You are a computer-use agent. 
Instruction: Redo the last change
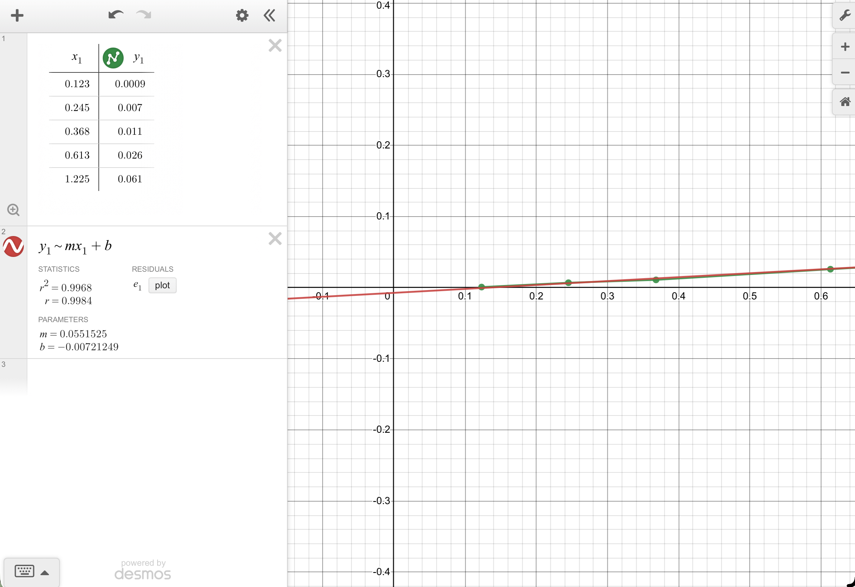[143, 15]
